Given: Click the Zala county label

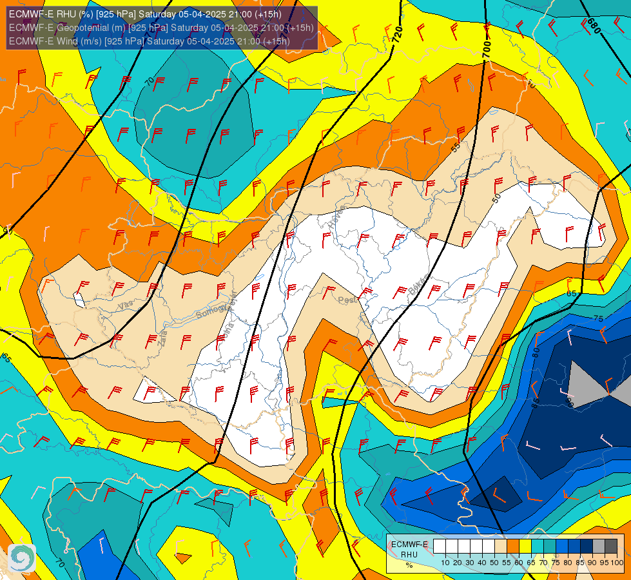Looking at the screenshot, I should click(x=163, y=340).
